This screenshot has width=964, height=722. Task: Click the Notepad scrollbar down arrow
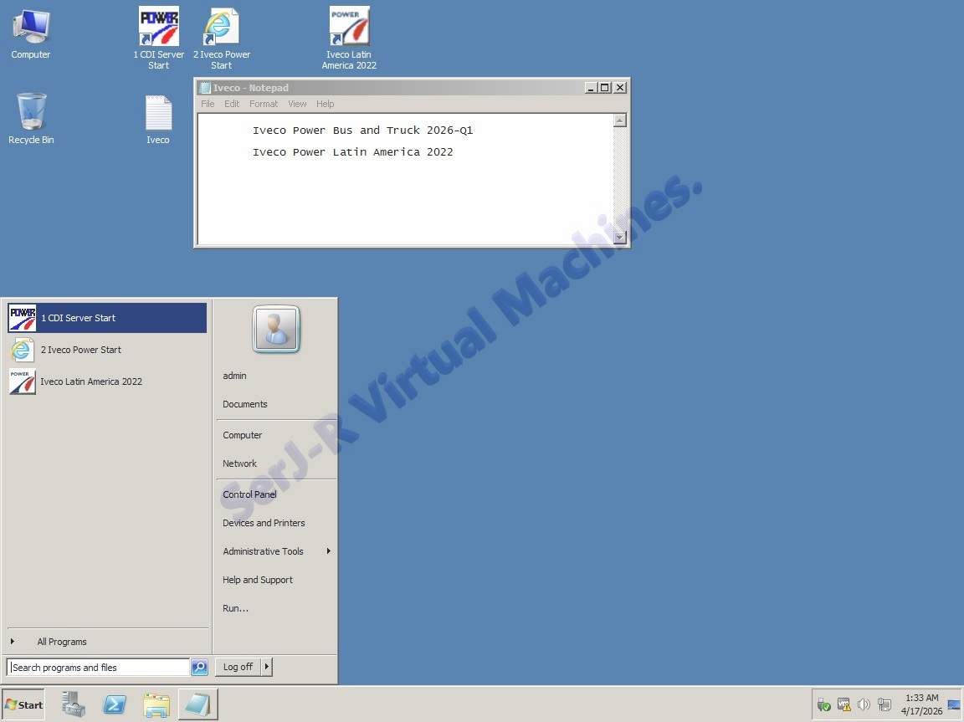point(619,237)
